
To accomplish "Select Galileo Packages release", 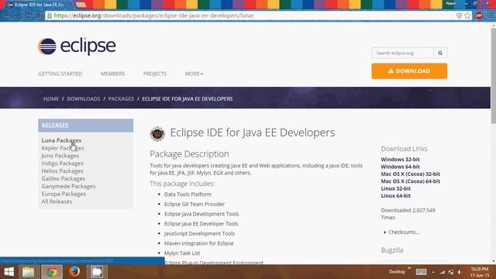I will click(x=63, y=178).
